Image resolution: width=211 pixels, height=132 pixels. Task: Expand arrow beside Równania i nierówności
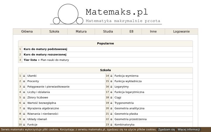[x=24, y=114]
